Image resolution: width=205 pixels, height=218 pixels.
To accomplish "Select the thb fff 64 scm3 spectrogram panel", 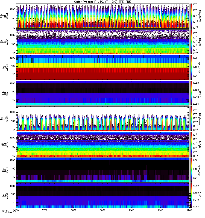I will coord(103,42).
